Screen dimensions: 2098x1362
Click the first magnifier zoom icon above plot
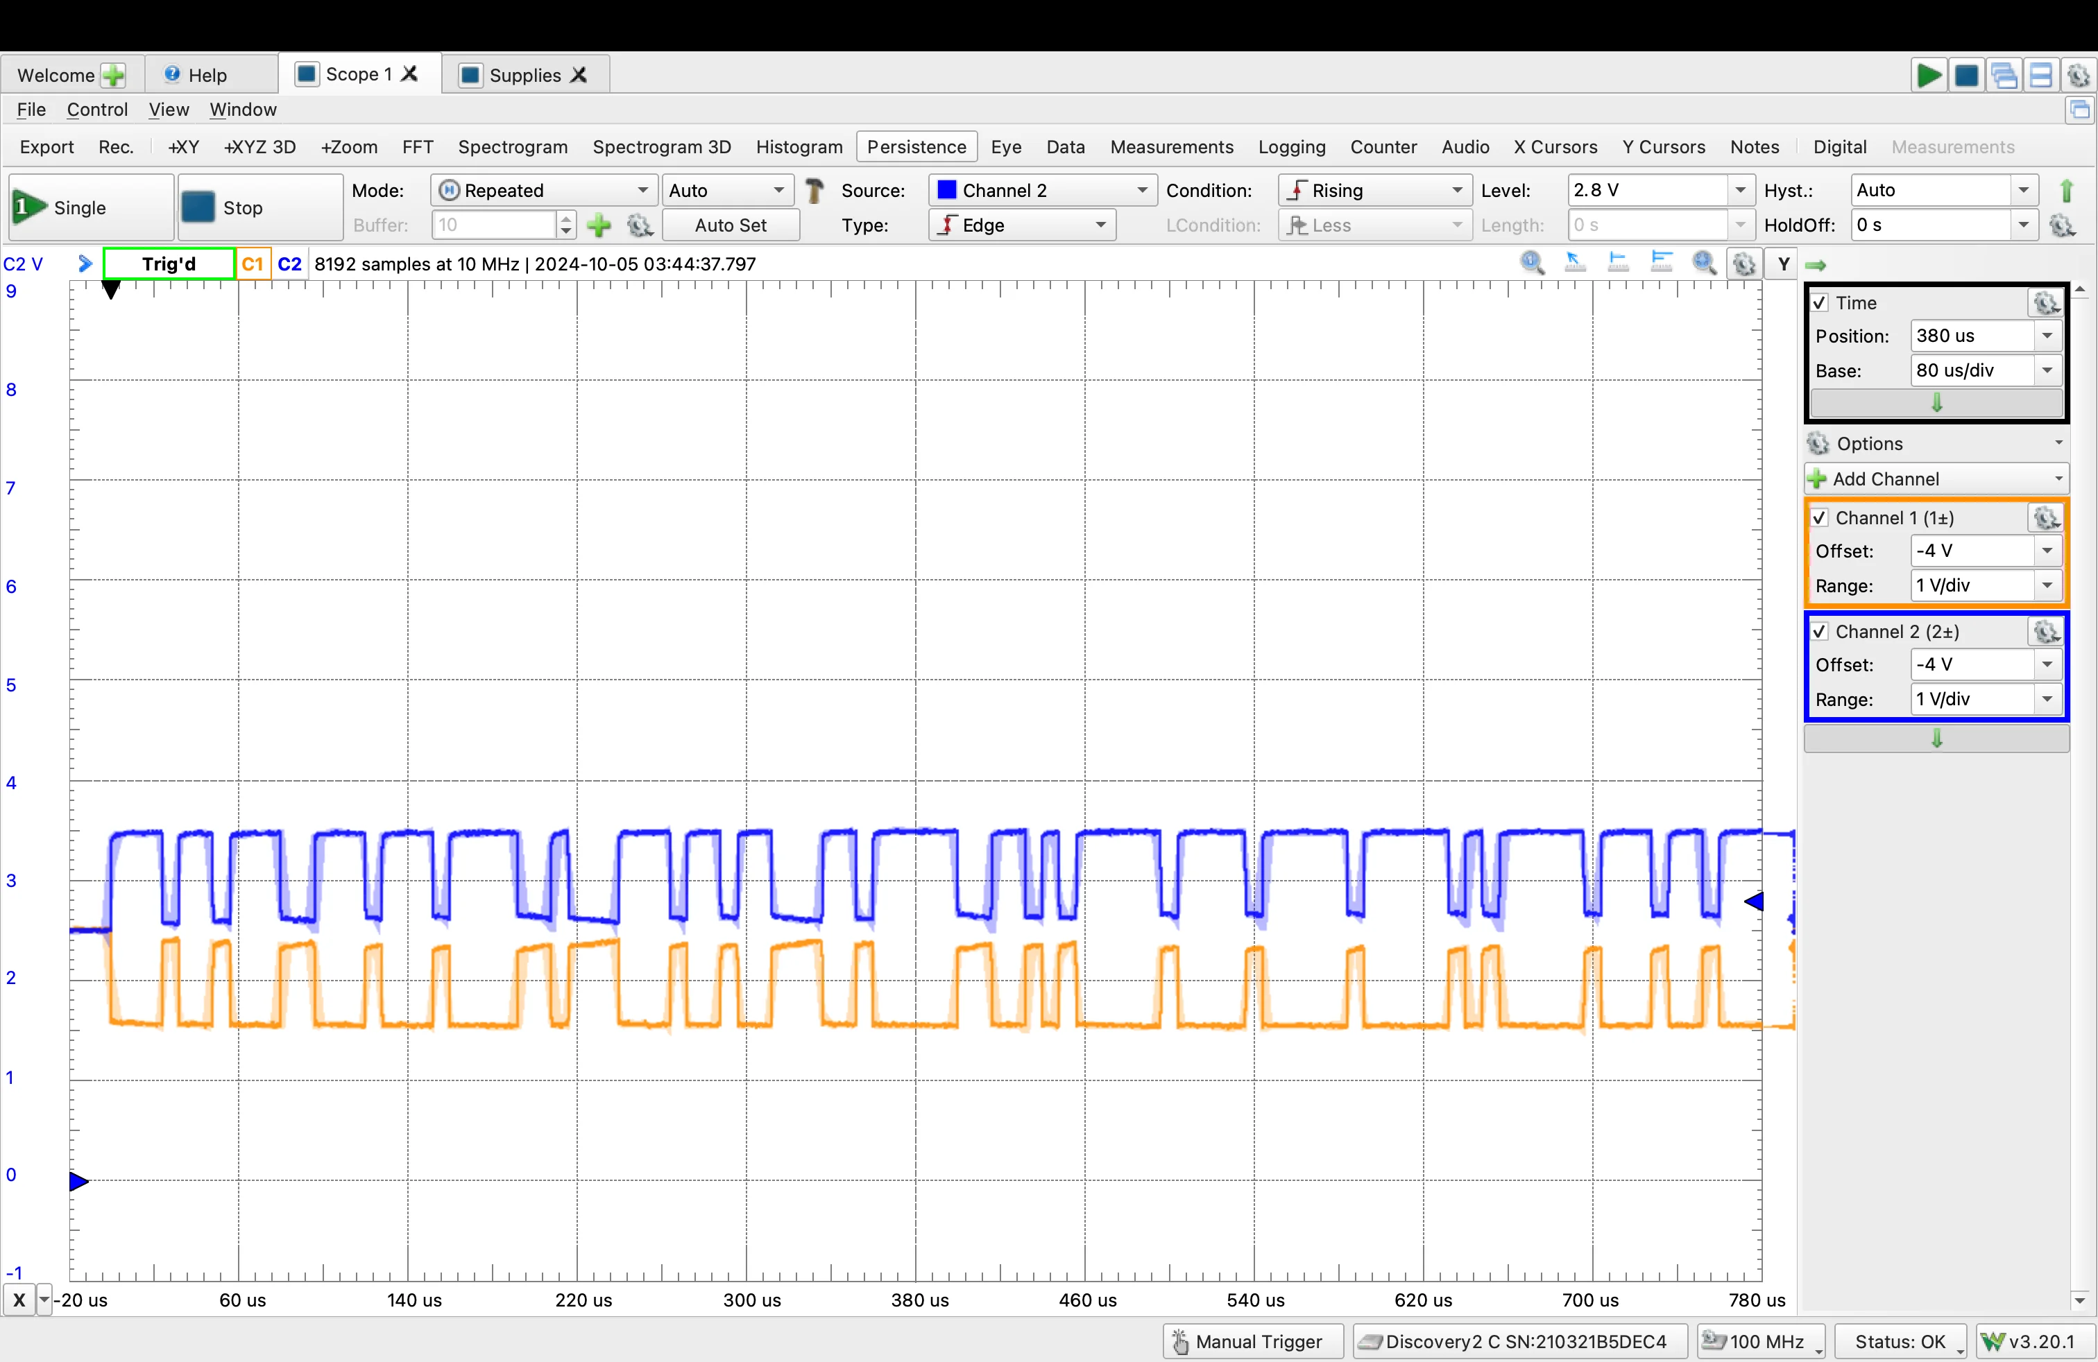tap(1532, 263)
